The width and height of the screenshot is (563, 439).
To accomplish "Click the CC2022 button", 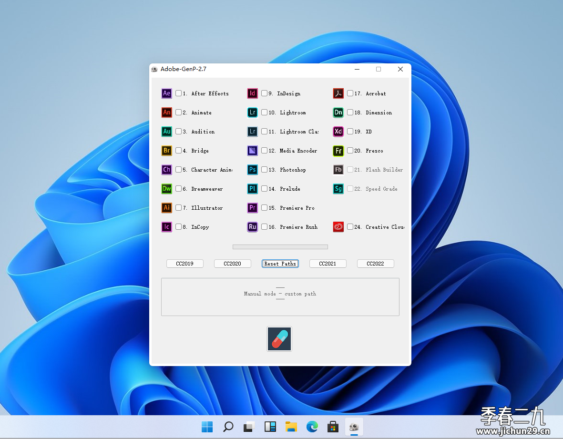I will click(376, 264).
